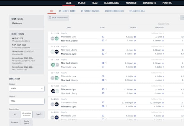
Task: Open Full Game Video link for Oct 11 game
Action: click(158, 86)
